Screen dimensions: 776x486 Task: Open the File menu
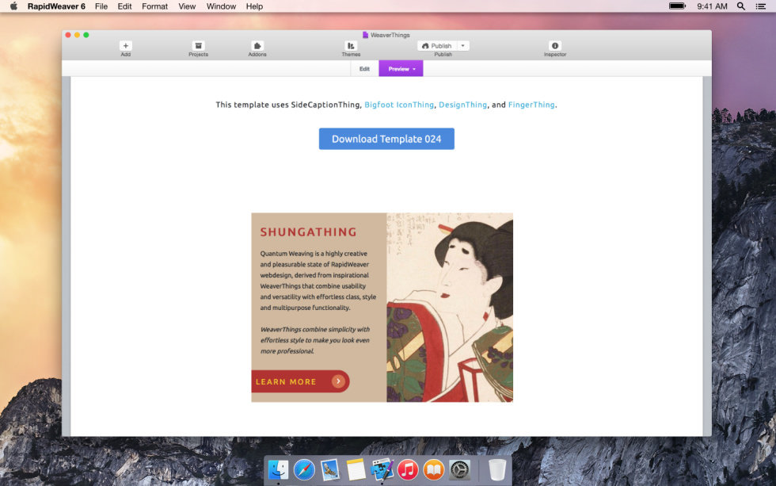[x=101, y=6]
